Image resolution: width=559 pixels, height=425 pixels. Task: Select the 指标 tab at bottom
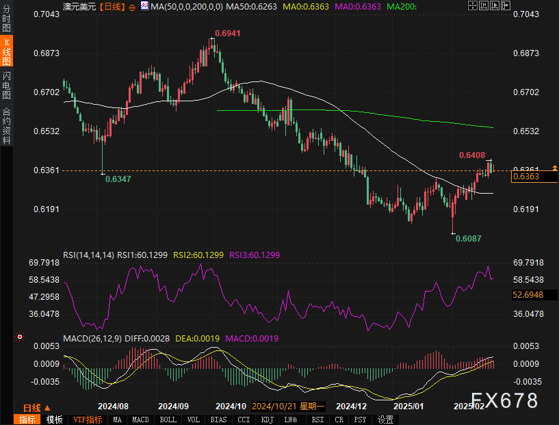coord(27,420)
